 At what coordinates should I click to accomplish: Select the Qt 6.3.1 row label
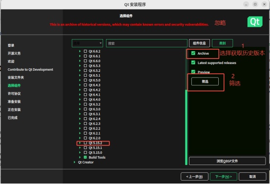coord(94,114)
